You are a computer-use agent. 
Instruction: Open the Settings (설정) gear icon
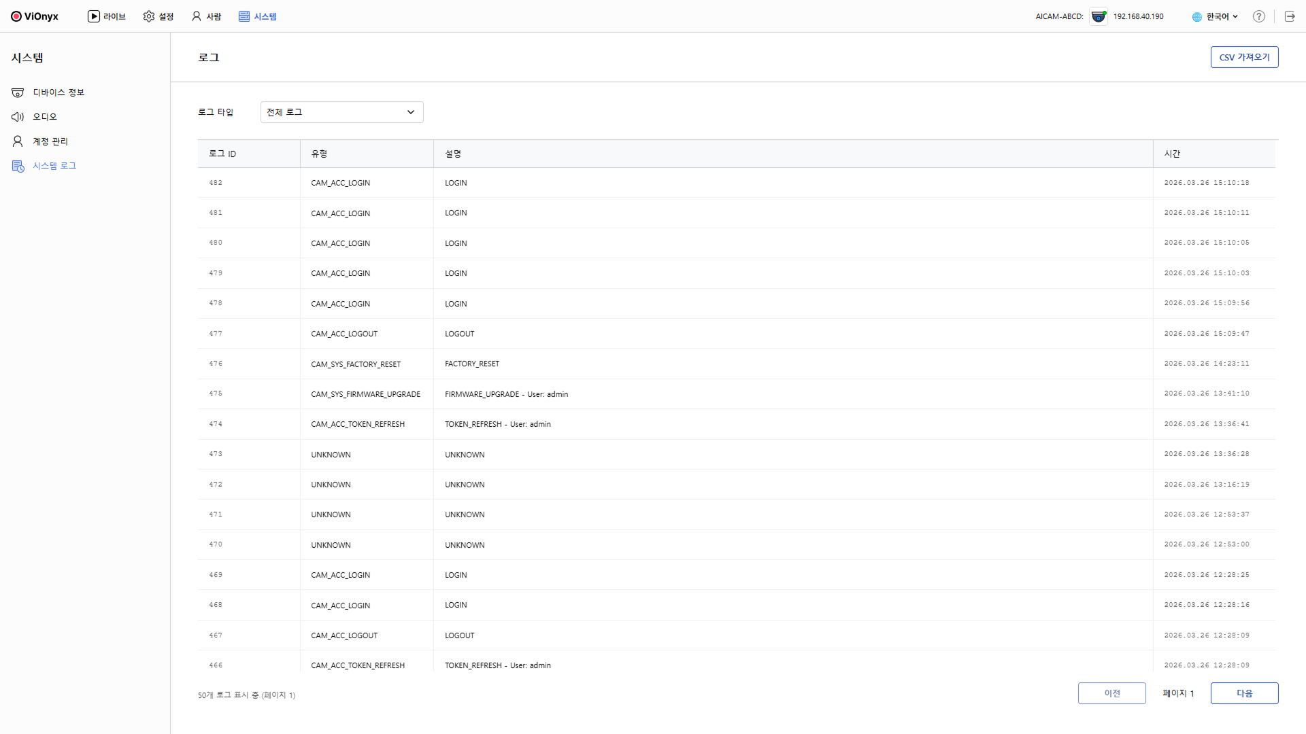tap(149, 16)
